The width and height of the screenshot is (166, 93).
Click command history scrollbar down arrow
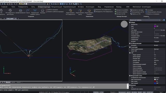click(128, 88)
